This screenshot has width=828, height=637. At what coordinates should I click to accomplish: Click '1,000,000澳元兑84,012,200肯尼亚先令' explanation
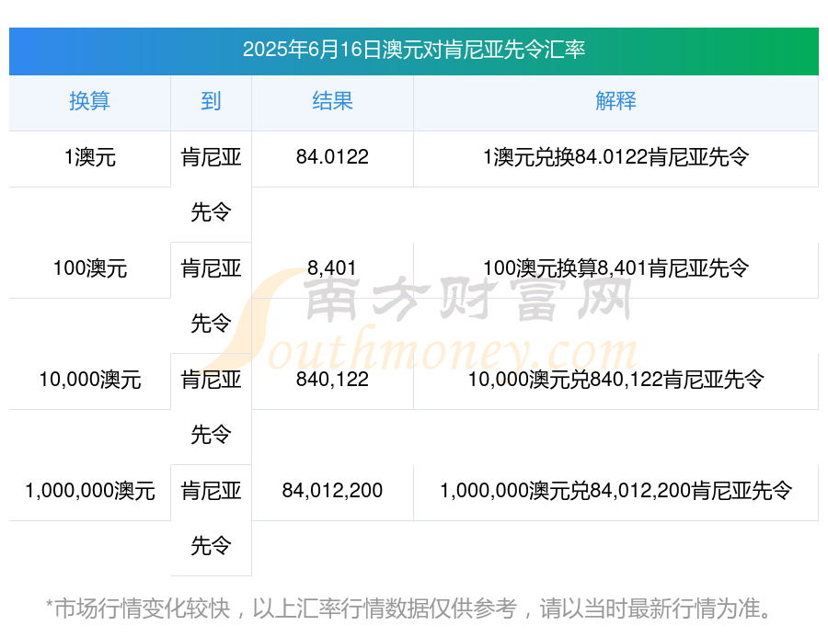pyautogui.click(x=615, y=491)
